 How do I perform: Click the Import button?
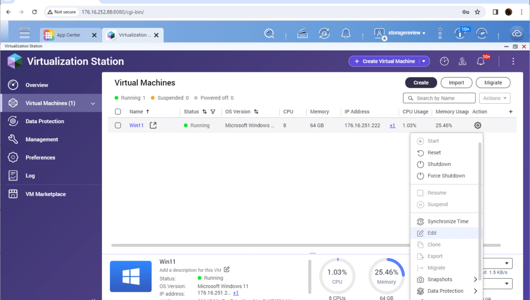pos(456,83)
